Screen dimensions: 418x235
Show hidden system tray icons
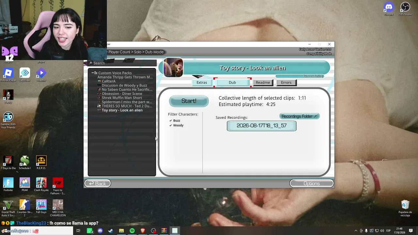356,231
